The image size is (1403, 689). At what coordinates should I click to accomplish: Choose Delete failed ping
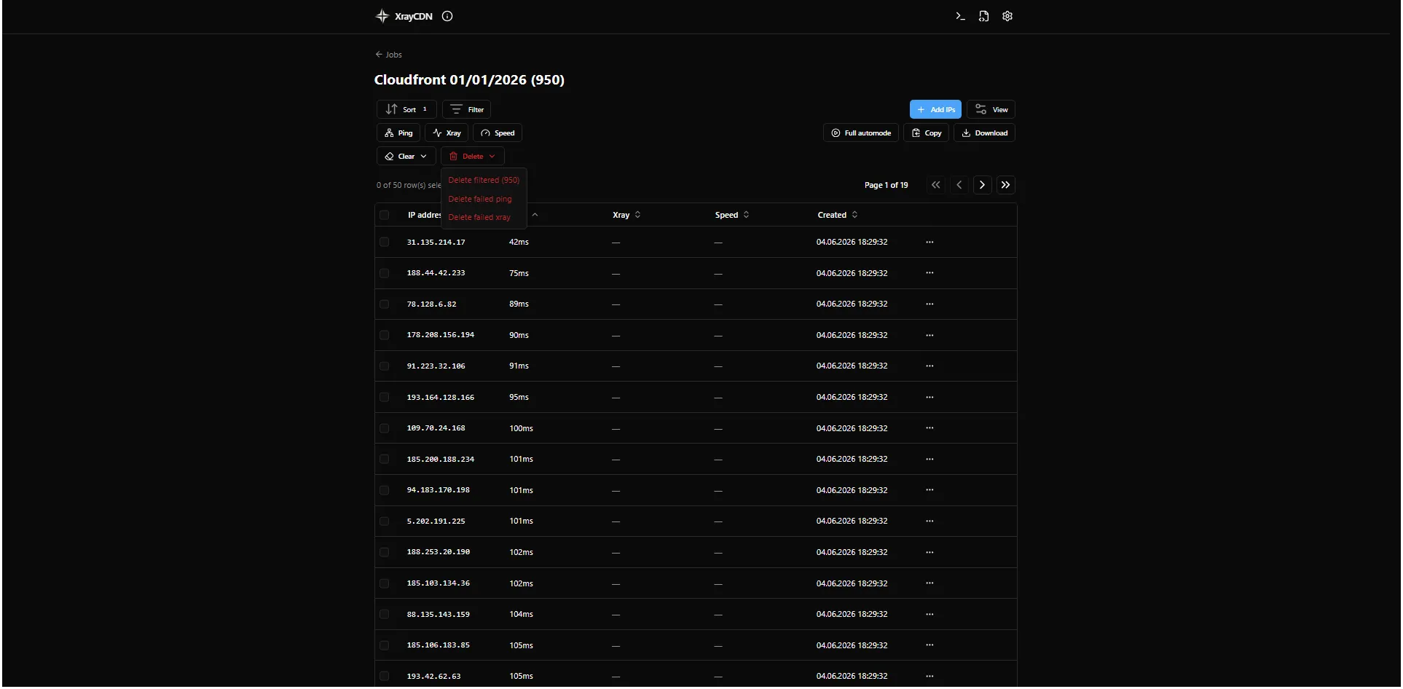484,199
